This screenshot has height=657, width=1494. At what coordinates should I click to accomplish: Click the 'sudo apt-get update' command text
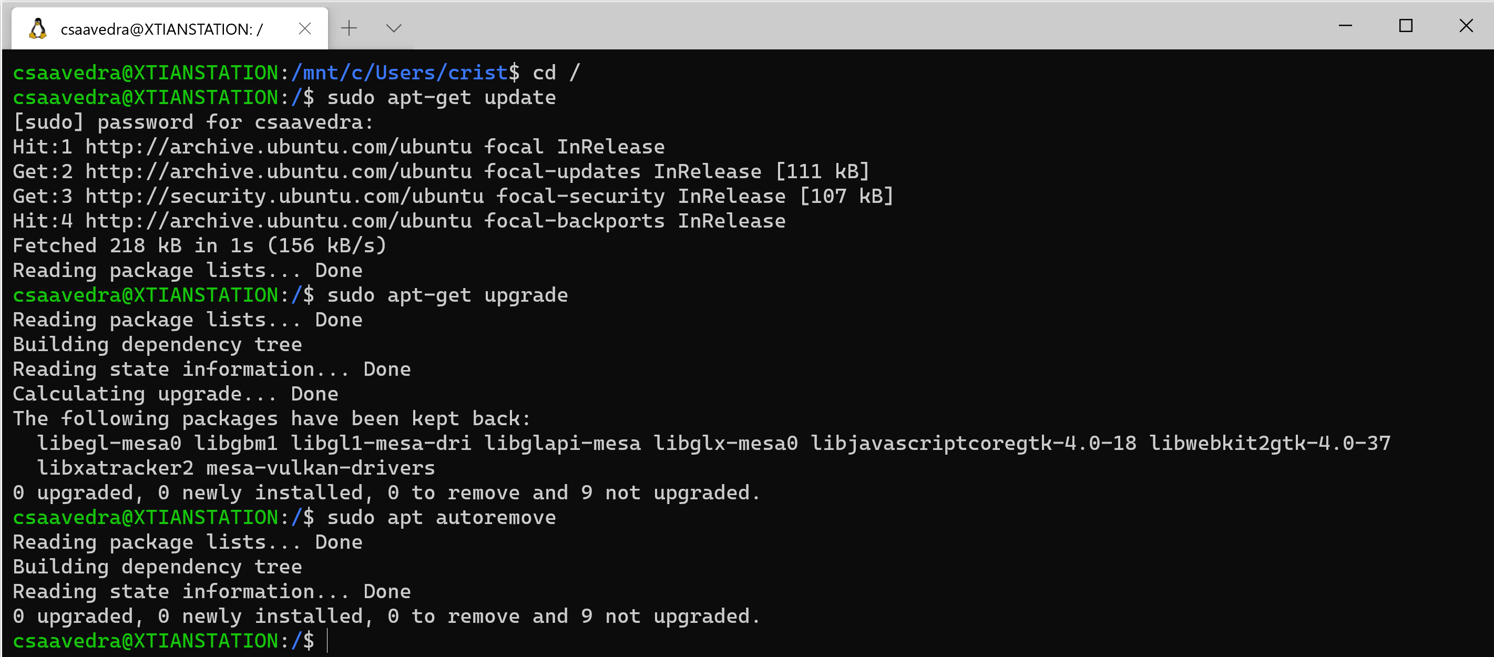tap(441, 97)
